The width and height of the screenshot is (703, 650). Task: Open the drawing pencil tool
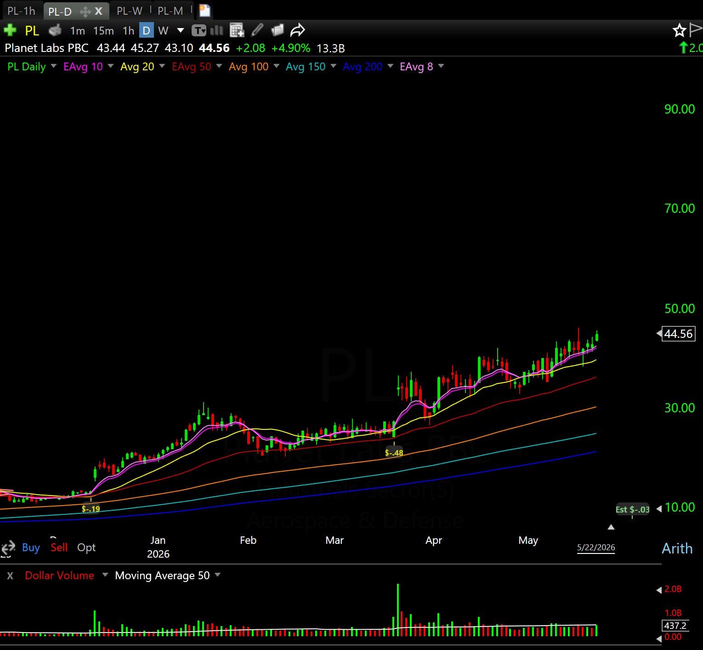257,31
